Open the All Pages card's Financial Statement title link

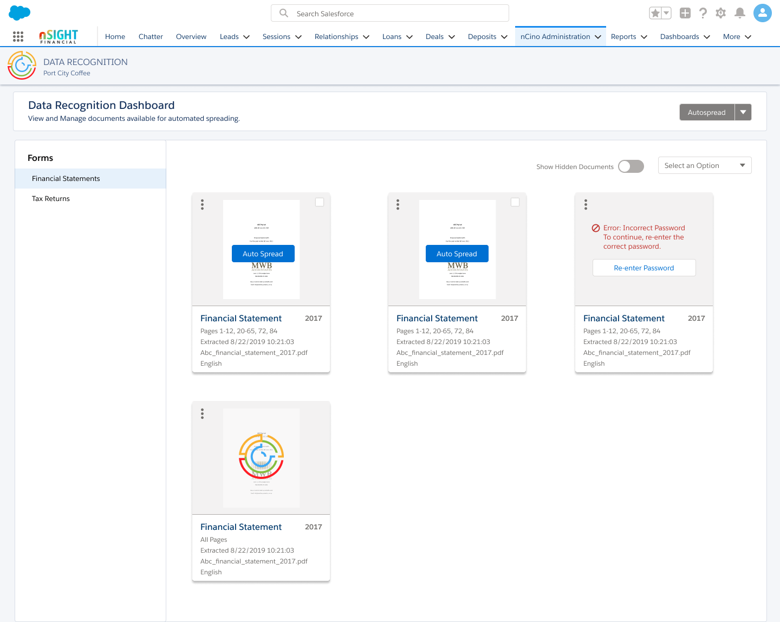[241, 527]
